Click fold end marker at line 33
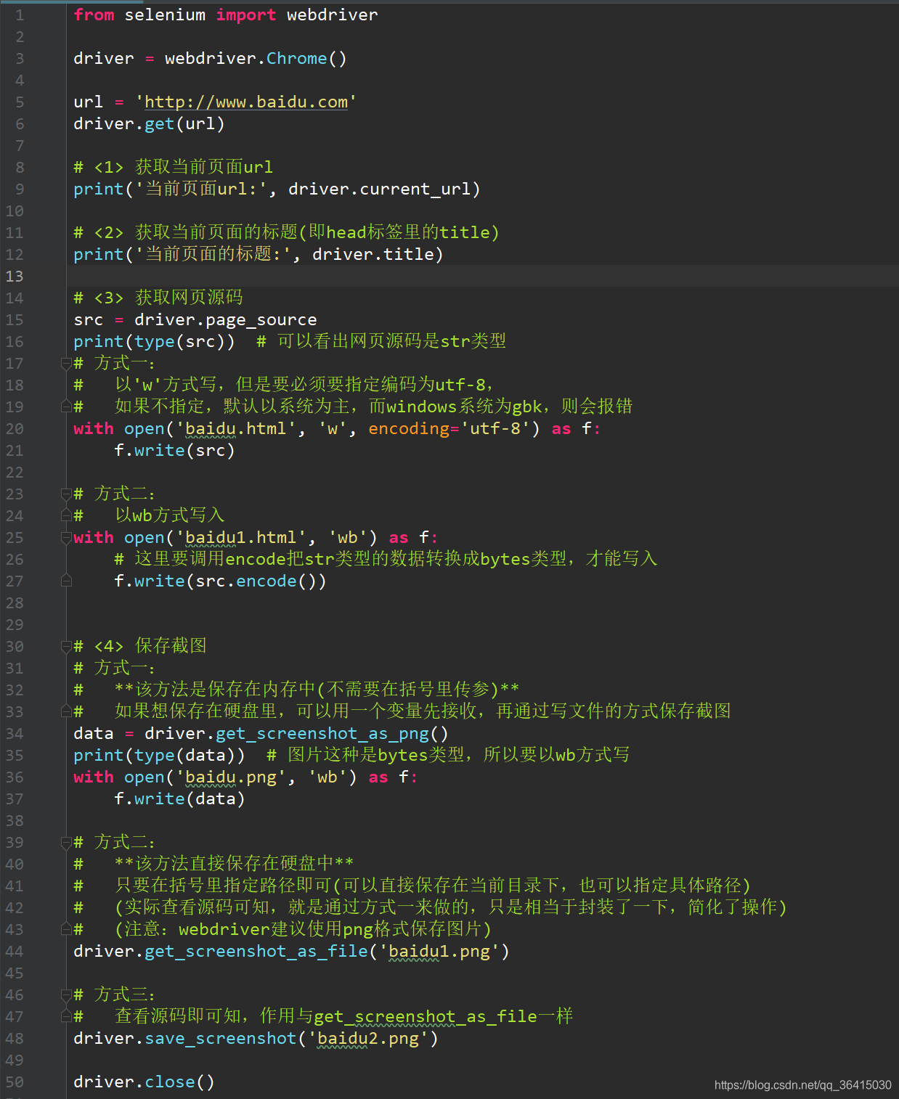Image resolution: width=899 pixels, height=1099 pixels. click(x=66, y=711)
